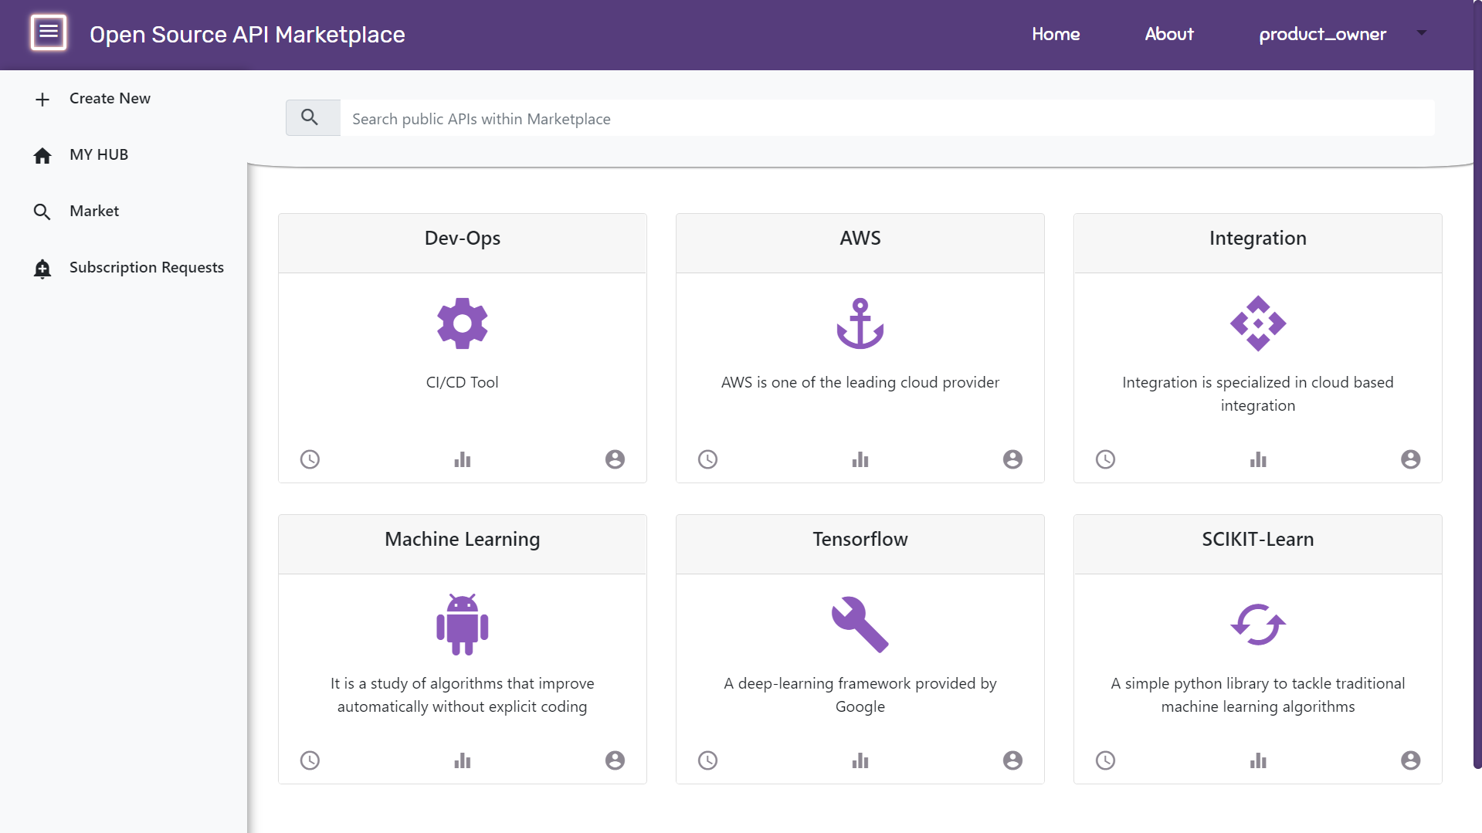Image resolution: width=1482 pixels, height=833 pixels.
Task: Navigate to MY HUB
Action: pyautogui.click(x=99, y=155)
